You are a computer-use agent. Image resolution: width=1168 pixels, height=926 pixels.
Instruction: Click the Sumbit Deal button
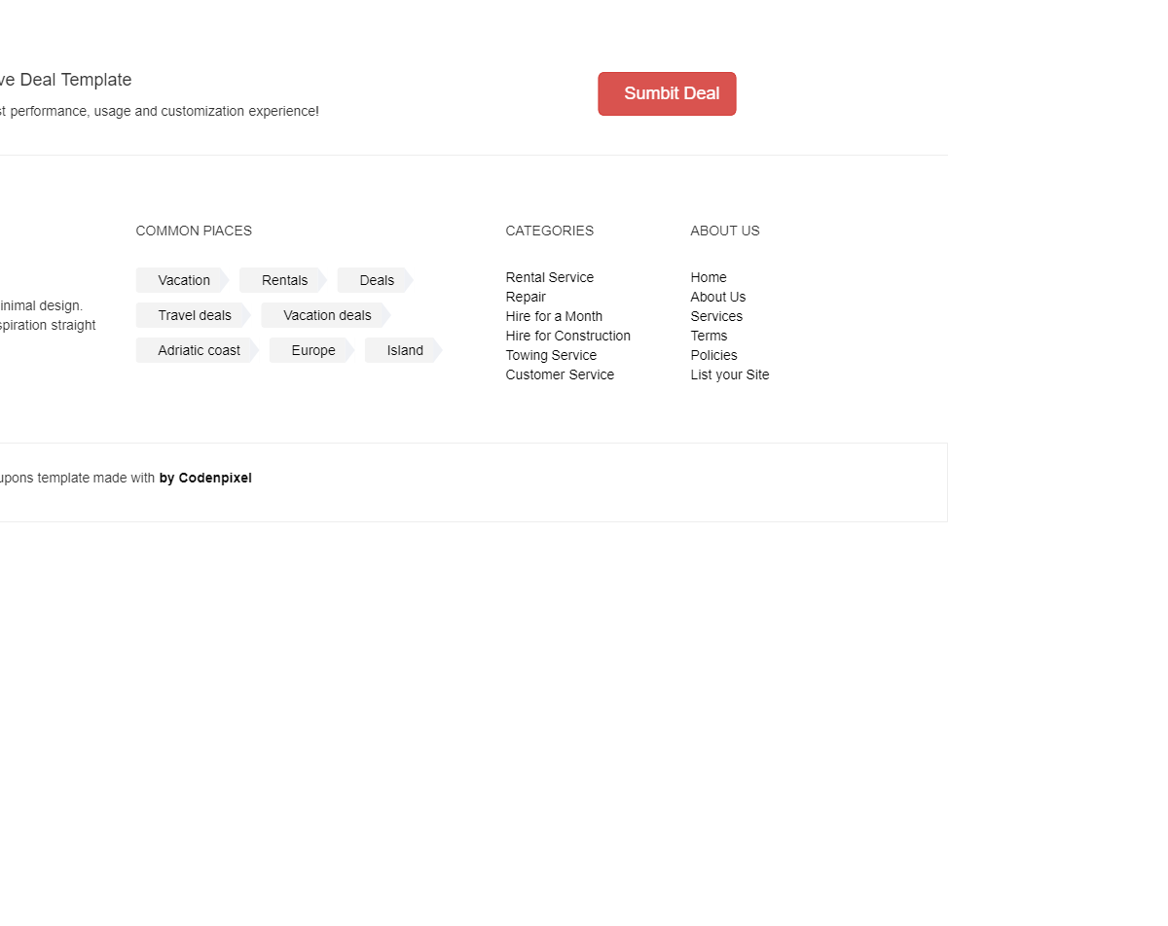coord(667,93)
